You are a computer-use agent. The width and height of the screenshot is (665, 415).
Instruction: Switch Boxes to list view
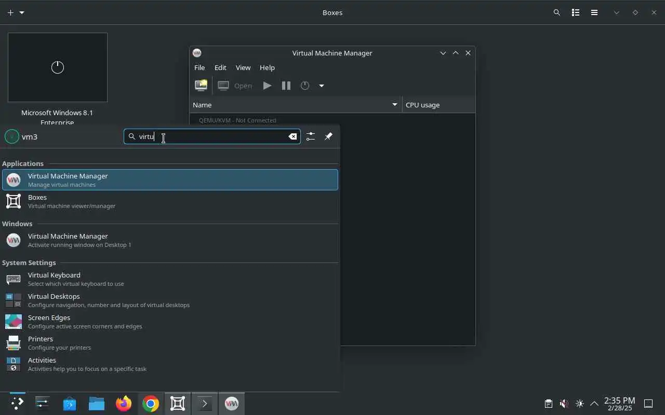click(x=576, y=12)
